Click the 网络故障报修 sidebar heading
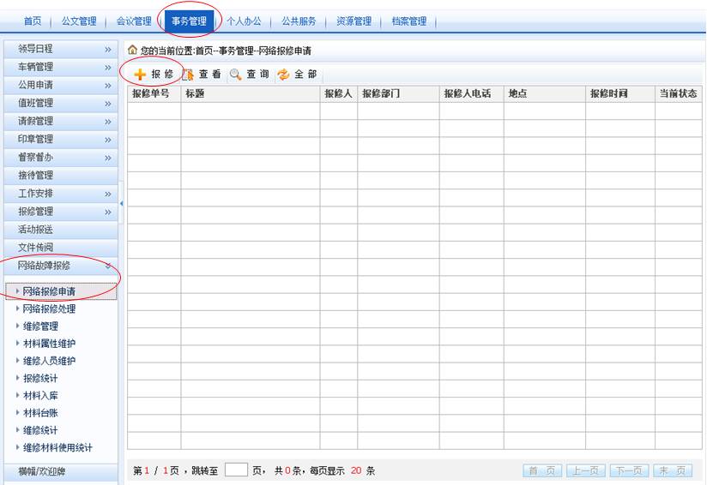This screenshot has width=707, height=485. tap(44, 266)
